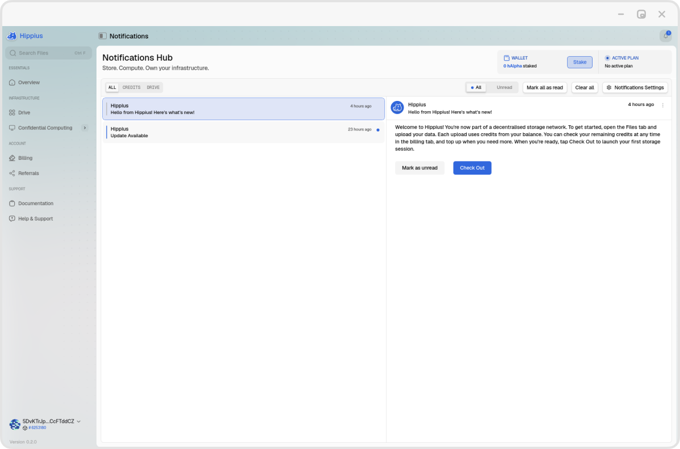
Task: Click the Drive grid icon
Action: point(12,113)
